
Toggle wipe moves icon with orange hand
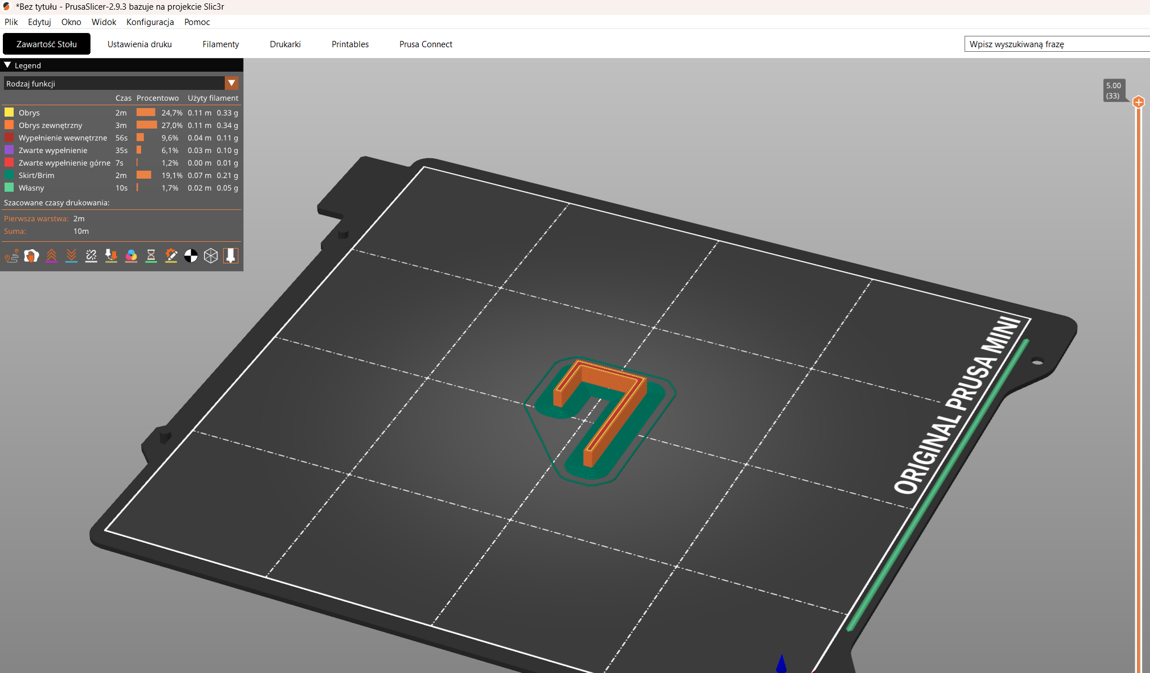(31, 256)
